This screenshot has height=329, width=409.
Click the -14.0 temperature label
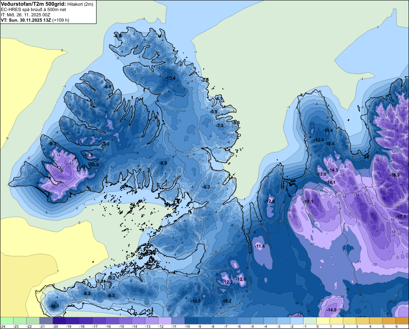click(x=332, y=310)
